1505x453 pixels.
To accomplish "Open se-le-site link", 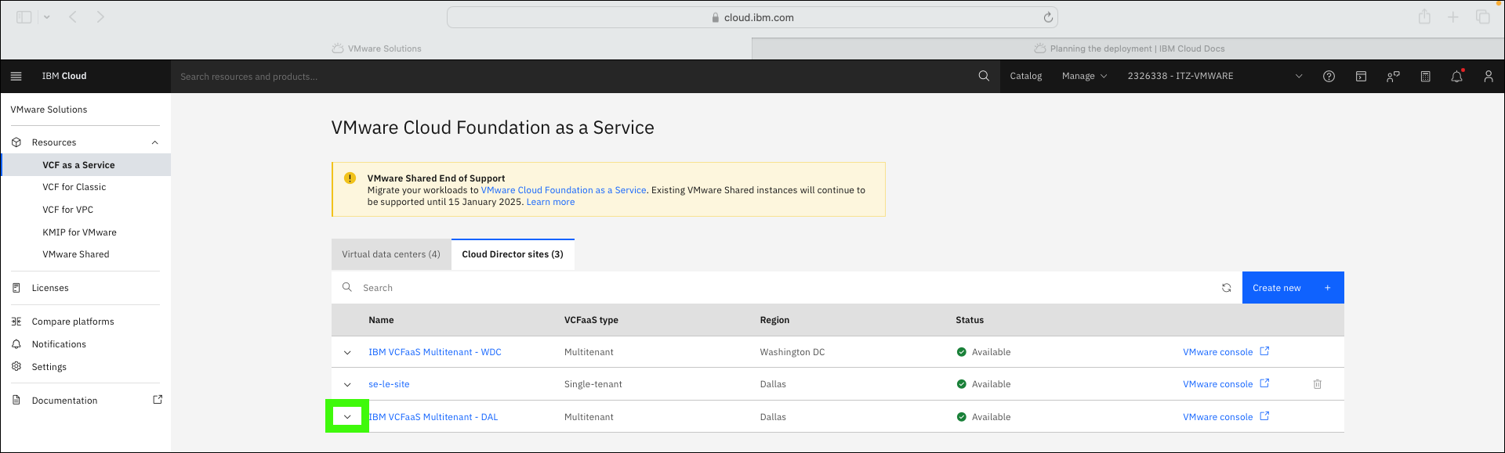I will [389, 384].
